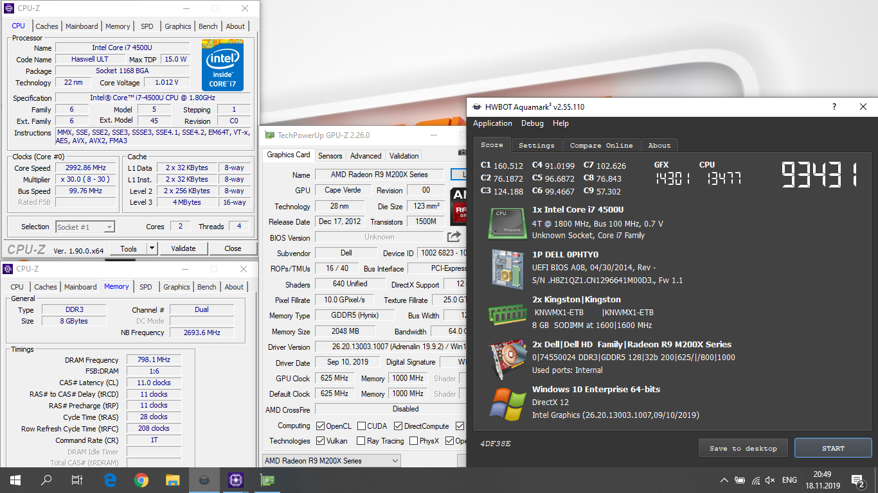Viewport: 878px width, 493px height.
Task: Click the GPU-Z screenshot camera icon
Action: coord(461,152)
